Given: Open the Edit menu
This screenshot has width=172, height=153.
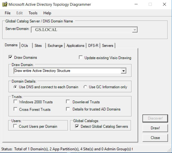Looking at the screenshot, I should coord(19,13).
